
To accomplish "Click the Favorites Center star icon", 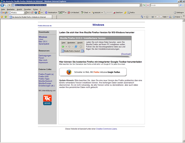I will (2, 17).
